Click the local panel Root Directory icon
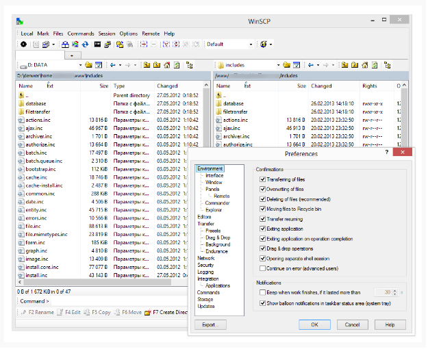The height and width of the screenshot is (349, 428). pos(157,65)
